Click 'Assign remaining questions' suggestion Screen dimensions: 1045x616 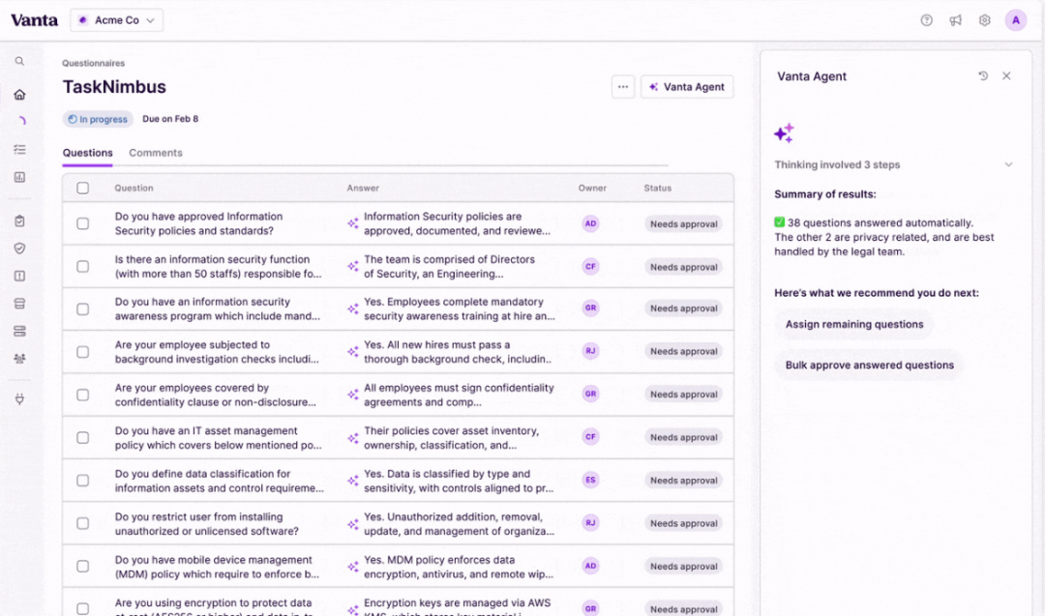coord(853,325)
